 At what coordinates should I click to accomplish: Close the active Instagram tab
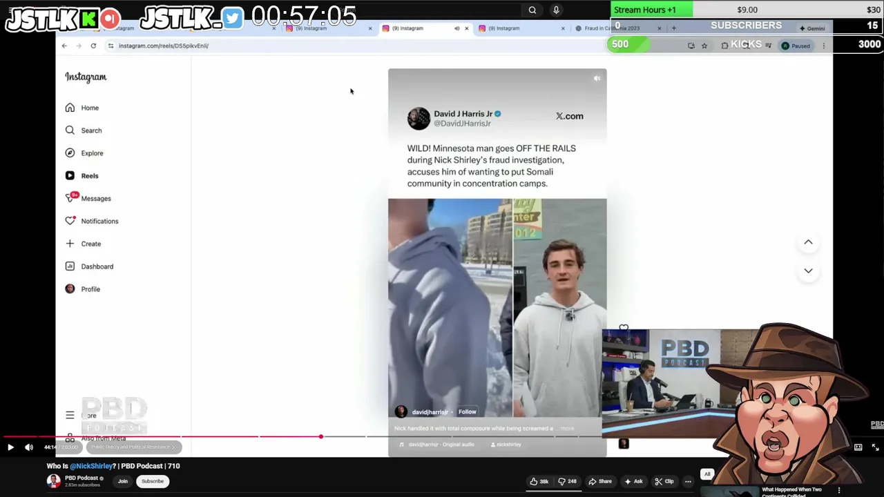point(466,28)
